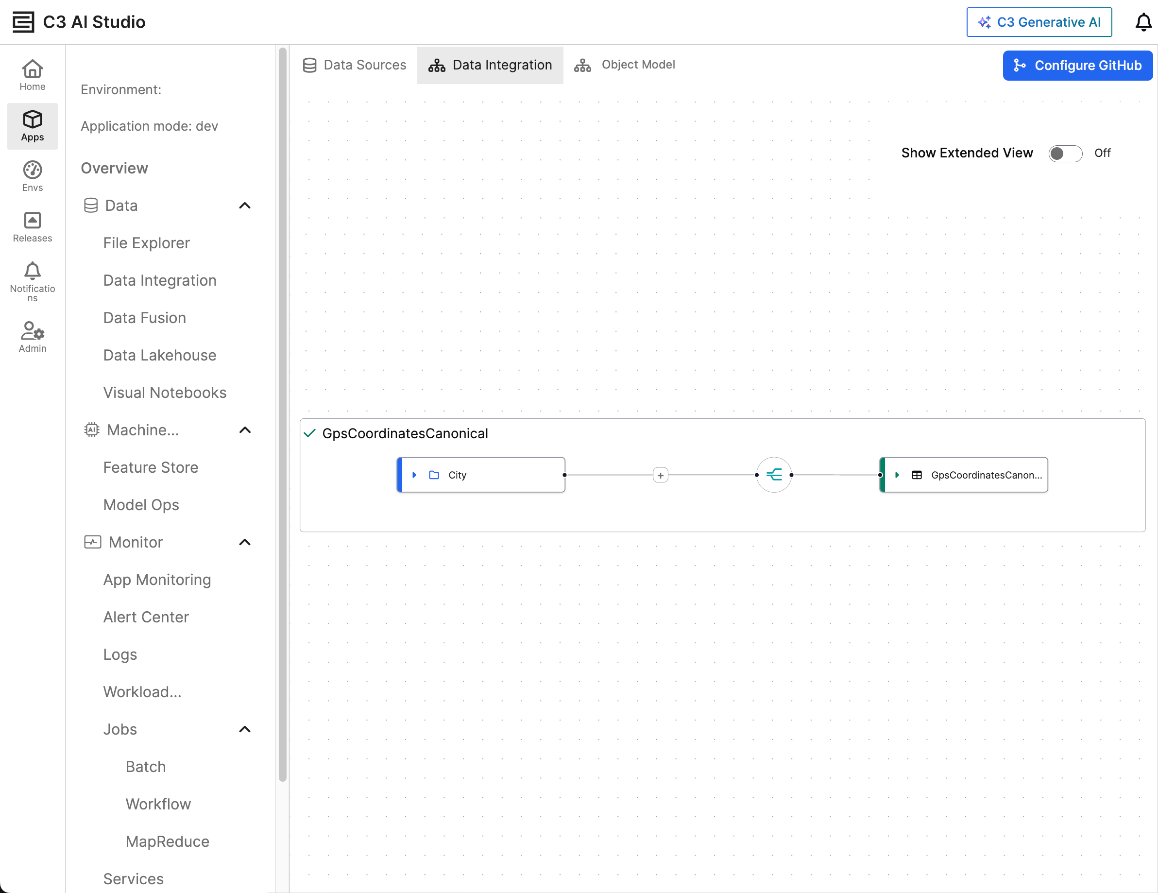Click the sidebar vertical scrollbar
Screen dimensions: 1158x893
click(283, 413)
